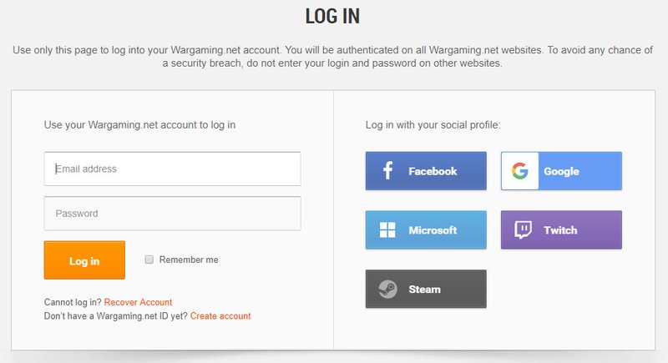668x363 pixels.
Task: Pick the Twitch label on the purple button
Action: (560, 230)
